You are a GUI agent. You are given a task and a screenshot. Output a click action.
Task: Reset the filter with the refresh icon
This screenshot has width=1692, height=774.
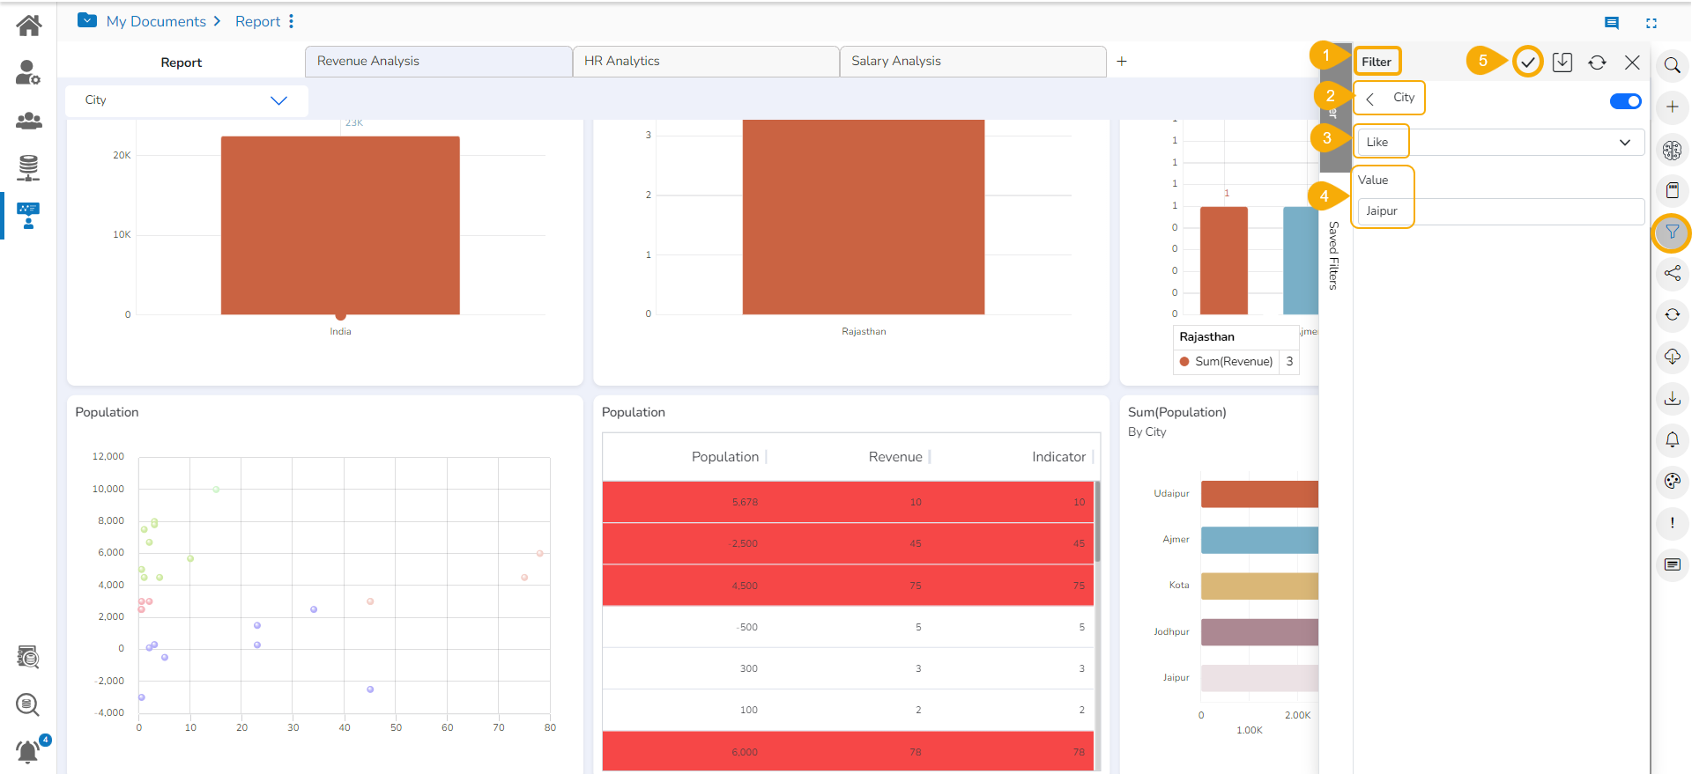[1597, 62]
